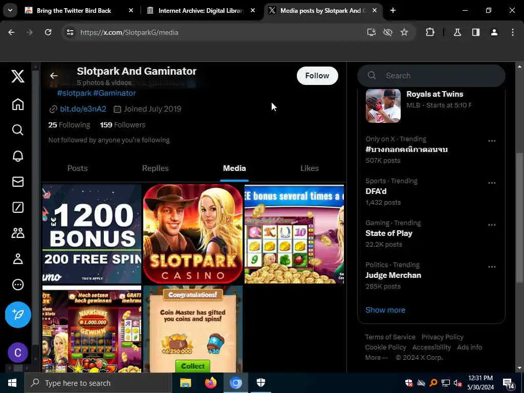The height and width of the screenshot is (393, 524).
Task: Open Accessibility footer link
Action: click(431, 347)
